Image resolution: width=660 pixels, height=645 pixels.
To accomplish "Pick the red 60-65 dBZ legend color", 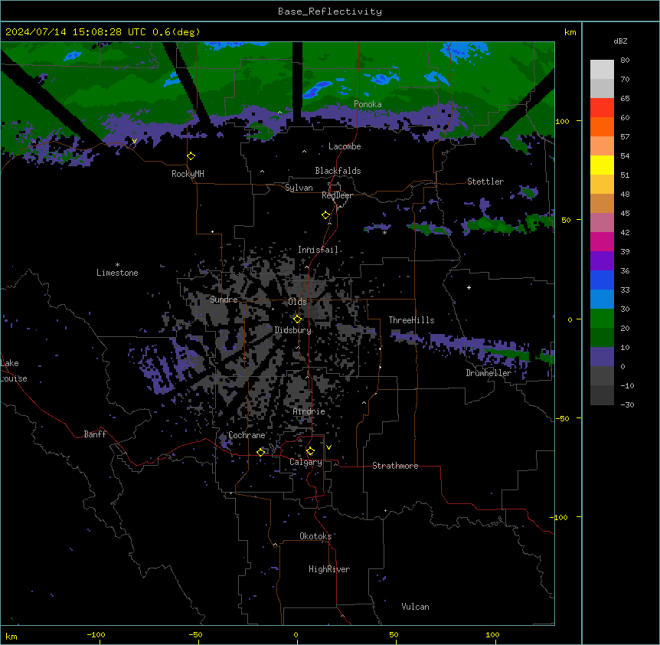I will pyautogui.click(x=602, y=108).
